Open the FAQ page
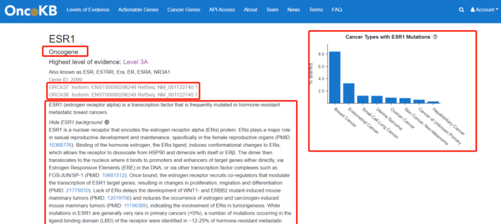The width and height of the screenshot is (501, 224). [x=337, y=10]
